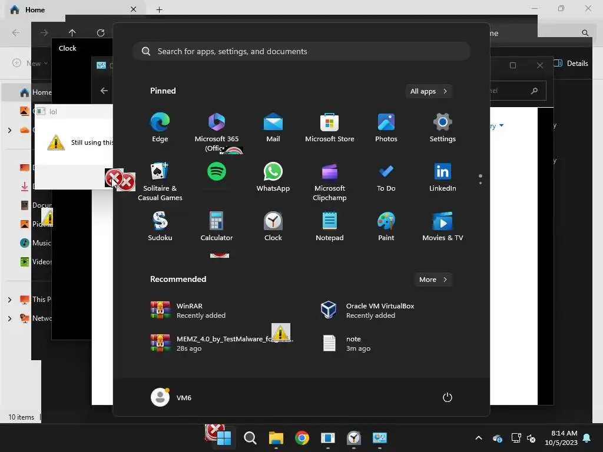This screenshot has height=452, width=603.
Task: Open the Clock app in Start menu
Action: pos(273,227)
